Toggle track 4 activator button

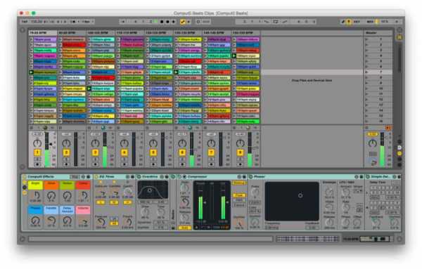[x=124, y=152]
